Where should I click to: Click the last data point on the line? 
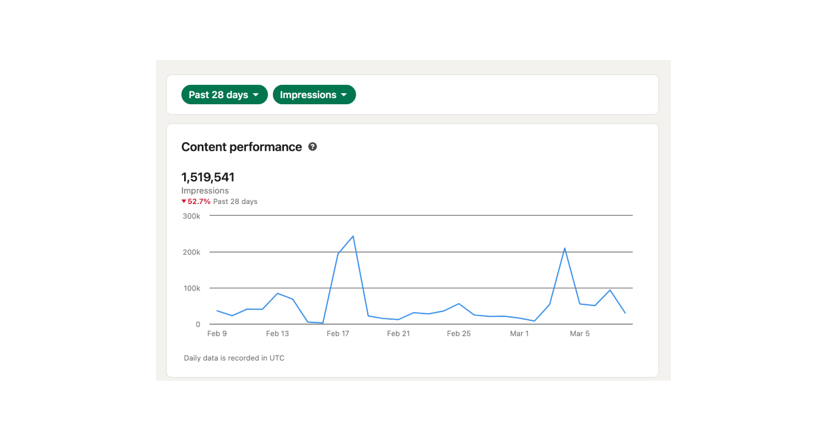coord(625,313)
